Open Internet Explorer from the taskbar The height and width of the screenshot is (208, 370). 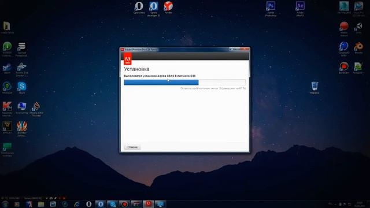pyautogui.click(x=76, y=204)
